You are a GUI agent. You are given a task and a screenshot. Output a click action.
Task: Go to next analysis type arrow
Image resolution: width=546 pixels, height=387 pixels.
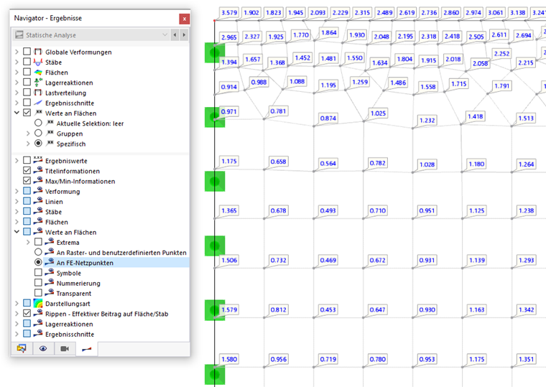[184, 34]
